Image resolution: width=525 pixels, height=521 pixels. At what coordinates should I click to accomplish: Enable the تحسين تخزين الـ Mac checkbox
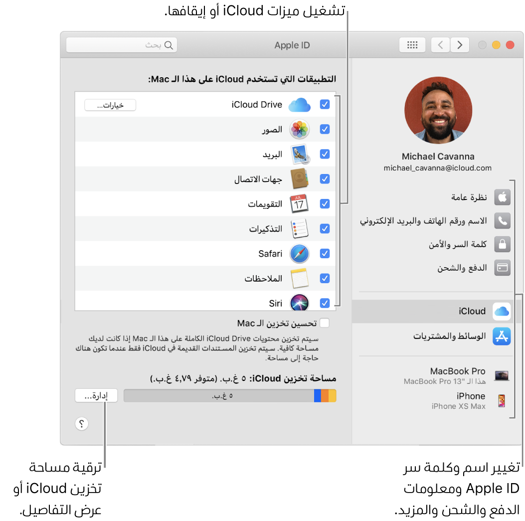[325, 323]
